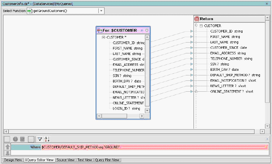Go to the Test View tab
Viewport: 272px width, 164px height.
[85, 160]
